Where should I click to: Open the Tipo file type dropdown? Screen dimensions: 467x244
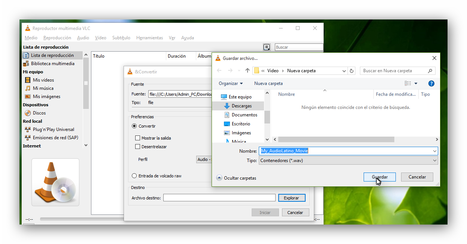coord(348,161)
